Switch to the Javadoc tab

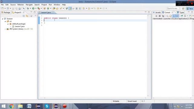[x=157, y=12]
